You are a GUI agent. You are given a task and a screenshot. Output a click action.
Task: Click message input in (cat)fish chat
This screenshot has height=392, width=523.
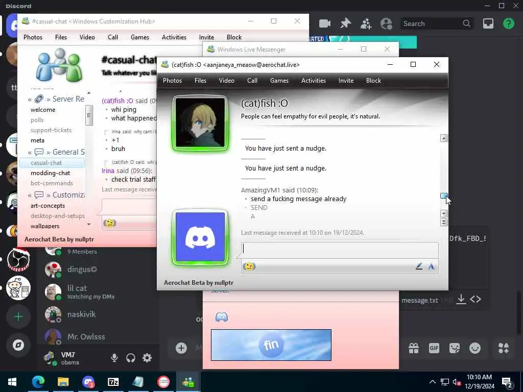click(x=340, y=250)
